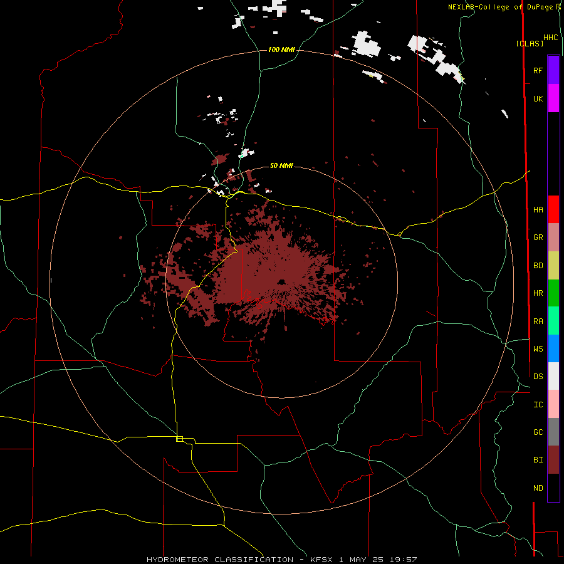This screenshot has height=564, width=564.
Task: Click the 19:57 timestamp
Action: [x=404, y=560]
